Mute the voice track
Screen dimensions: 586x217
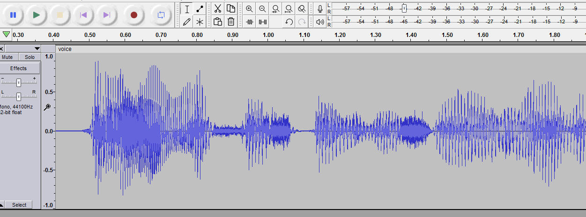click(x=7, y=57)
